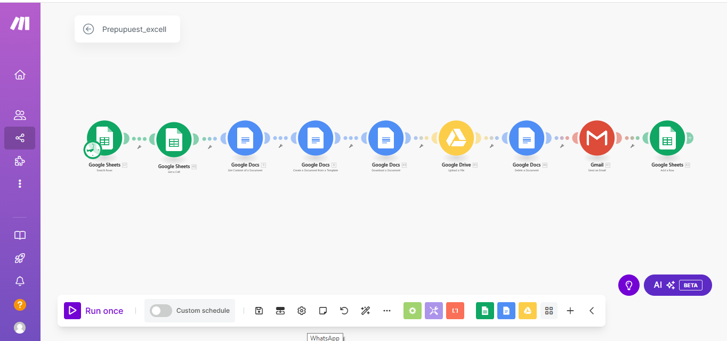Open the Gmail Send an Email module

click(x=597, y=137)
